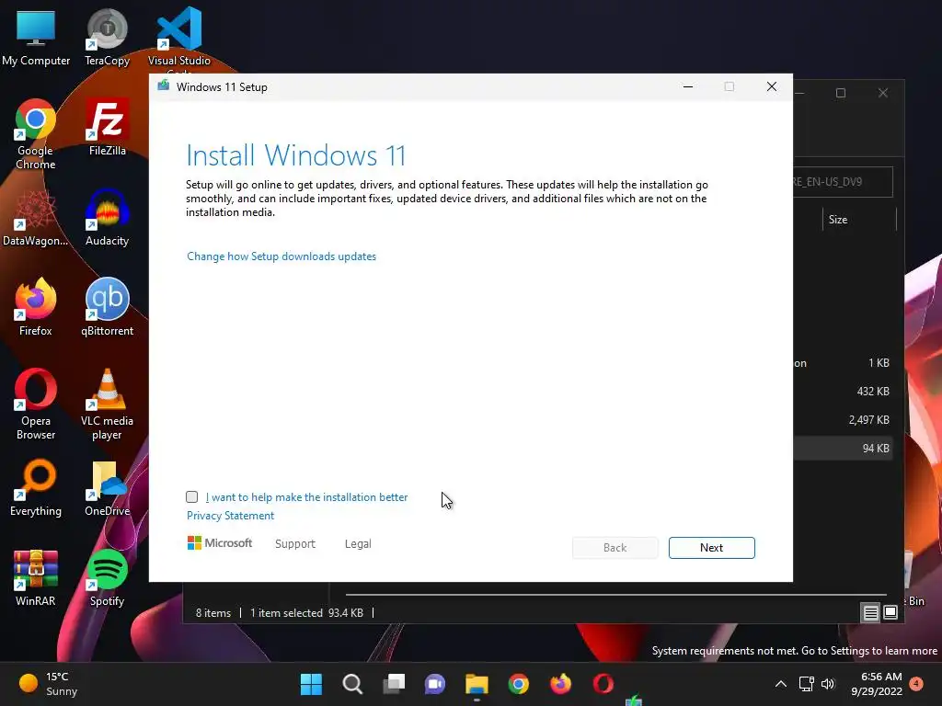This screenshot has width=942, height=706.
Task: Open FileZilla desktop shortcut
Action: point(108,127)
